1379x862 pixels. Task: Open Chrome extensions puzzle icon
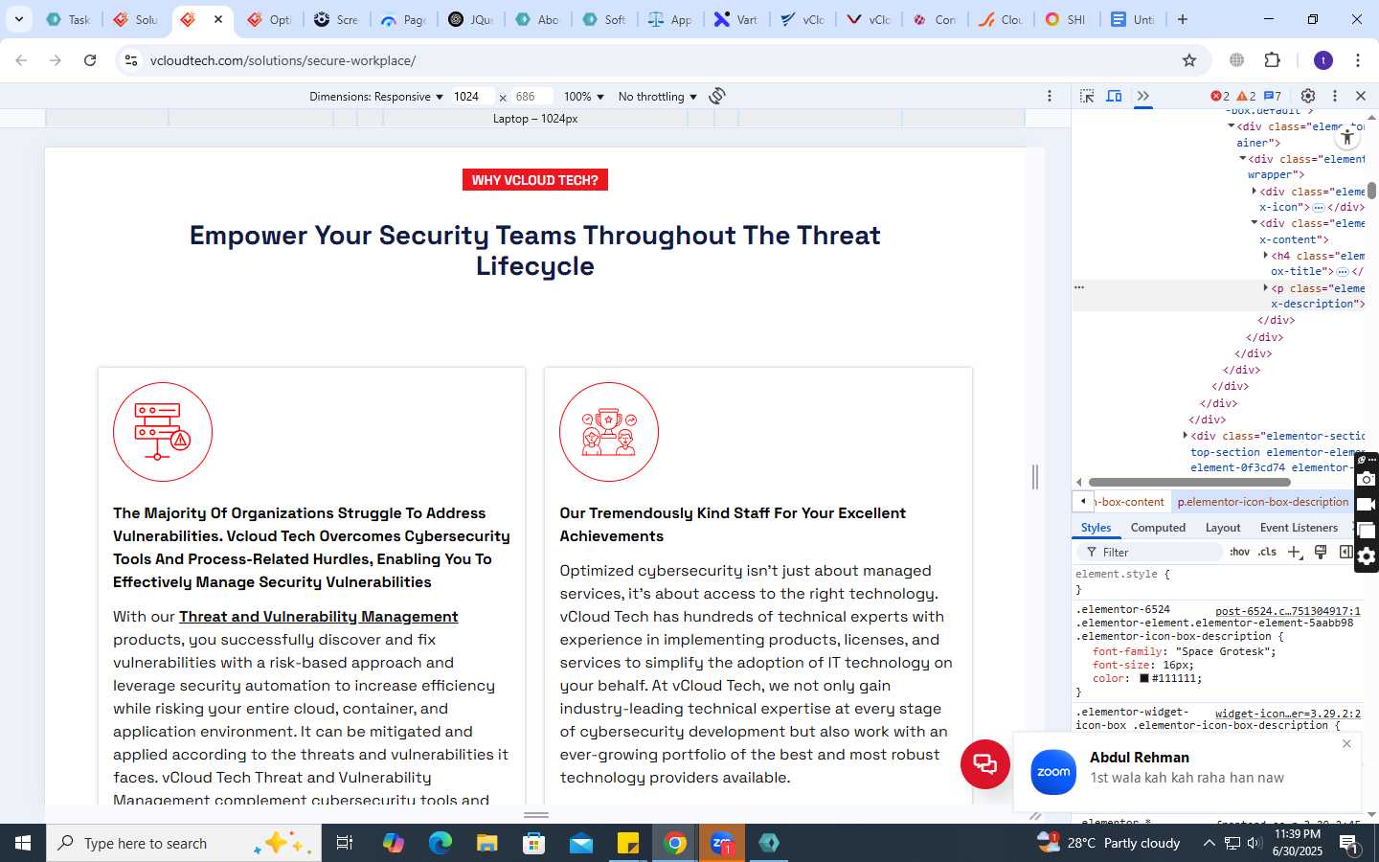[x=1272, y=60]
